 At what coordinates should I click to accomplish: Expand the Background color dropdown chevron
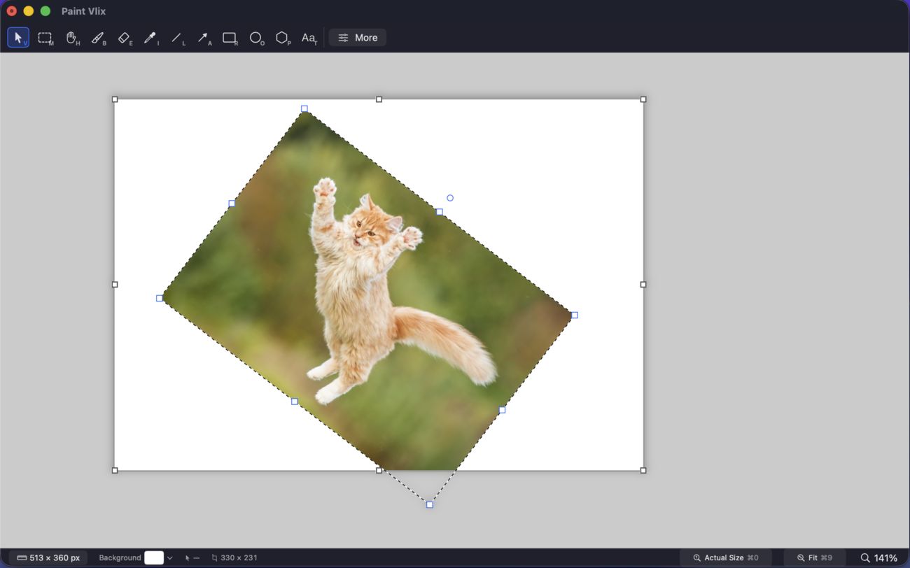point(170,558)
